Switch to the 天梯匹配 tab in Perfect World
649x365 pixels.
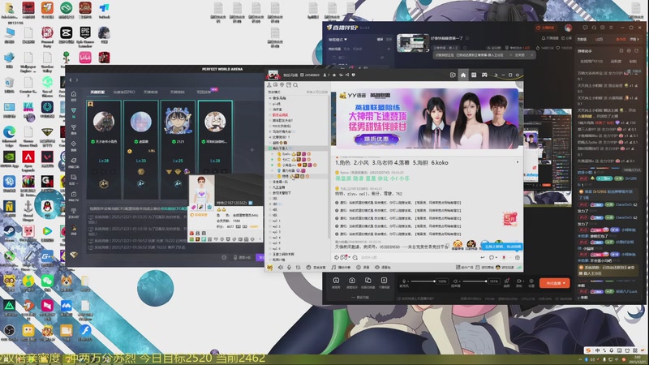[x=97, y=92]
